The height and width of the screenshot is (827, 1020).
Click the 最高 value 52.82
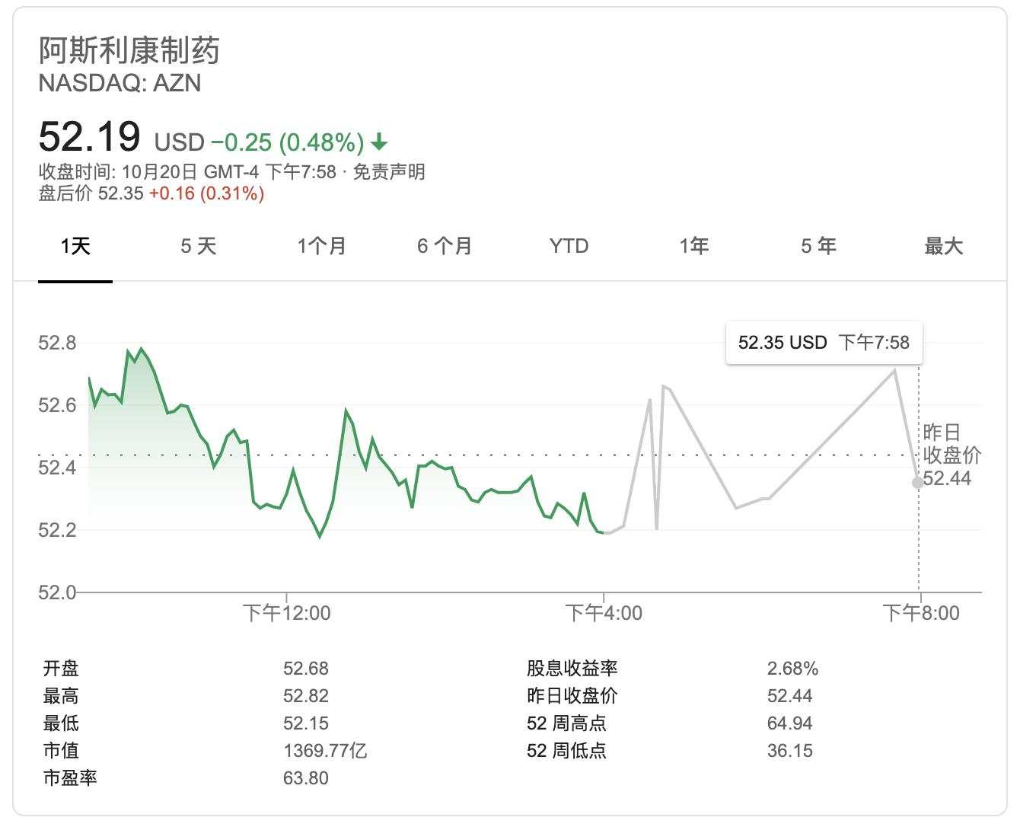coord(306,696)
